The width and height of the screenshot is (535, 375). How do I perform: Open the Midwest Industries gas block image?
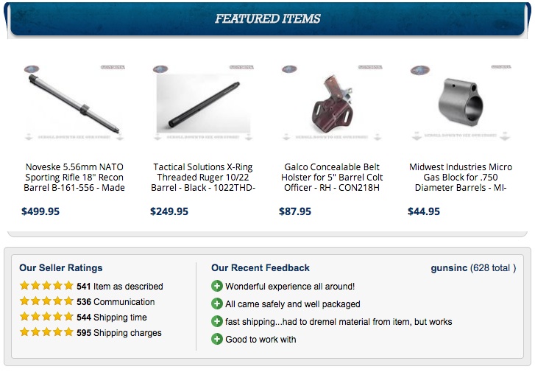pyautogui.click(x=461, y=103)
